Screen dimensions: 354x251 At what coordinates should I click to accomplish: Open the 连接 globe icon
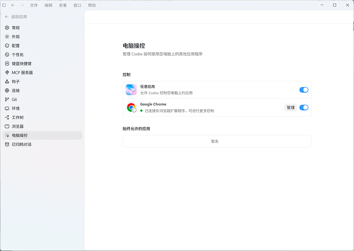(x=7, y=91)
